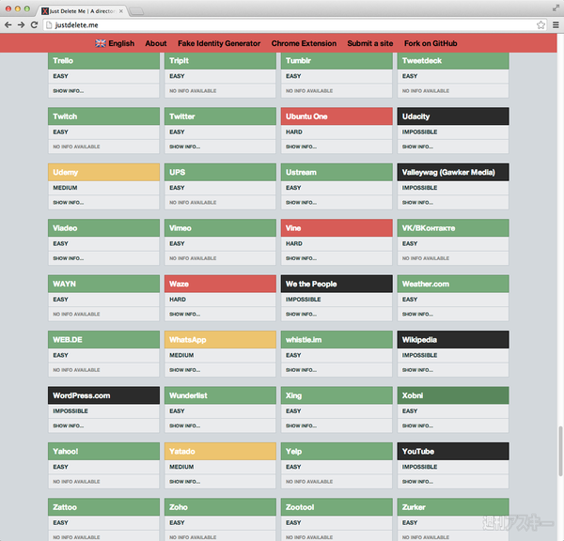Expand SHOW INFO under Valleywag

[417, 203]
